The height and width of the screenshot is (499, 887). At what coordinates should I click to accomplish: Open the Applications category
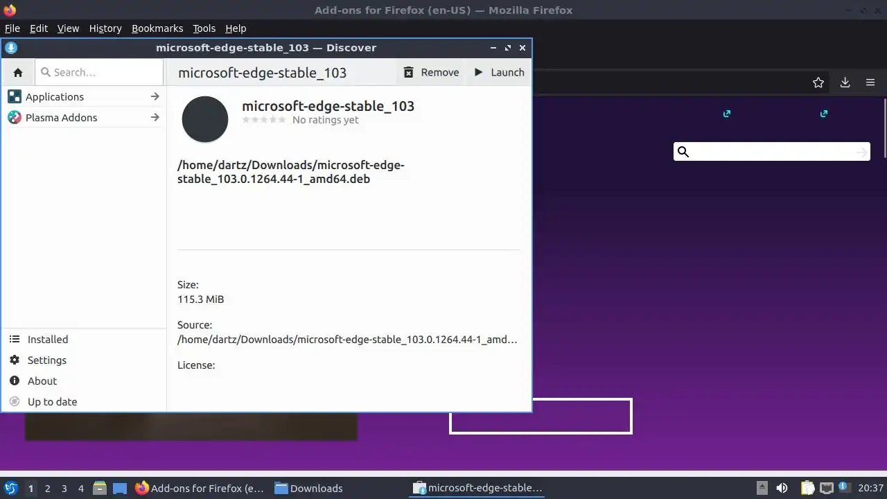83,97
